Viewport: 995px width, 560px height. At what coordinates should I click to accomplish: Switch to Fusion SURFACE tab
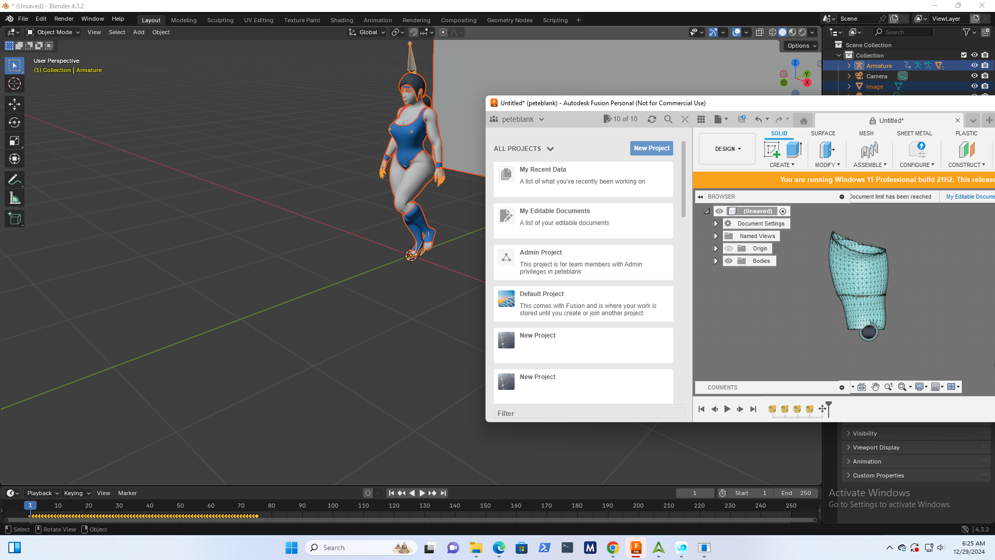pos(823,133)
